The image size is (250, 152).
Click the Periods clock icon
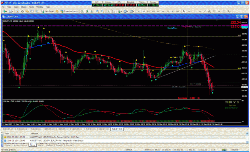[126, 11]
